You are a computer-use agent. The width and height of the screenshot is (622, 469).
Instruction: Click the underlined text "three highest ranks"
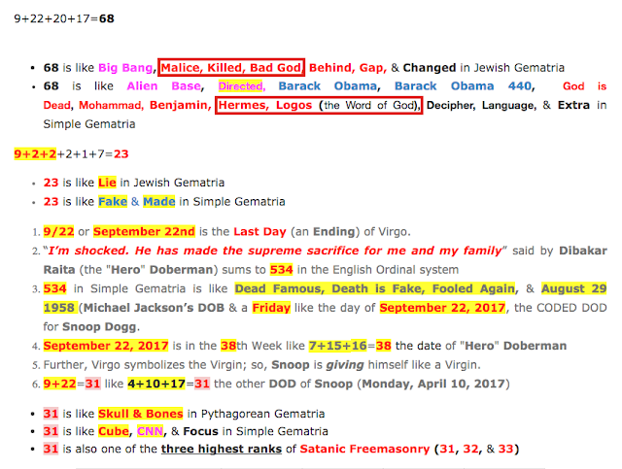(x=222, y=449)
